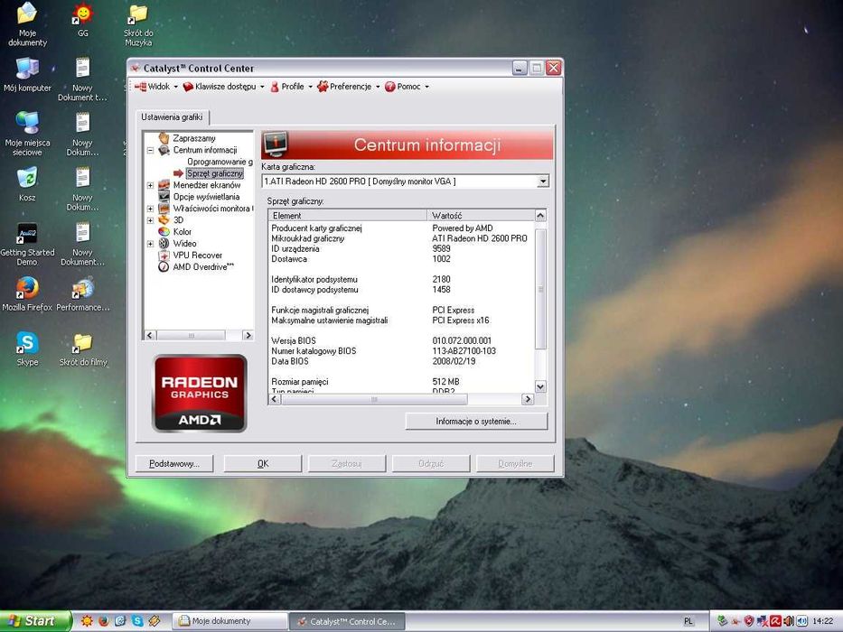Click hardware list vertical scroll down arrow
The width and height of the screenshot is (843, 632).
tap(540, 386)
